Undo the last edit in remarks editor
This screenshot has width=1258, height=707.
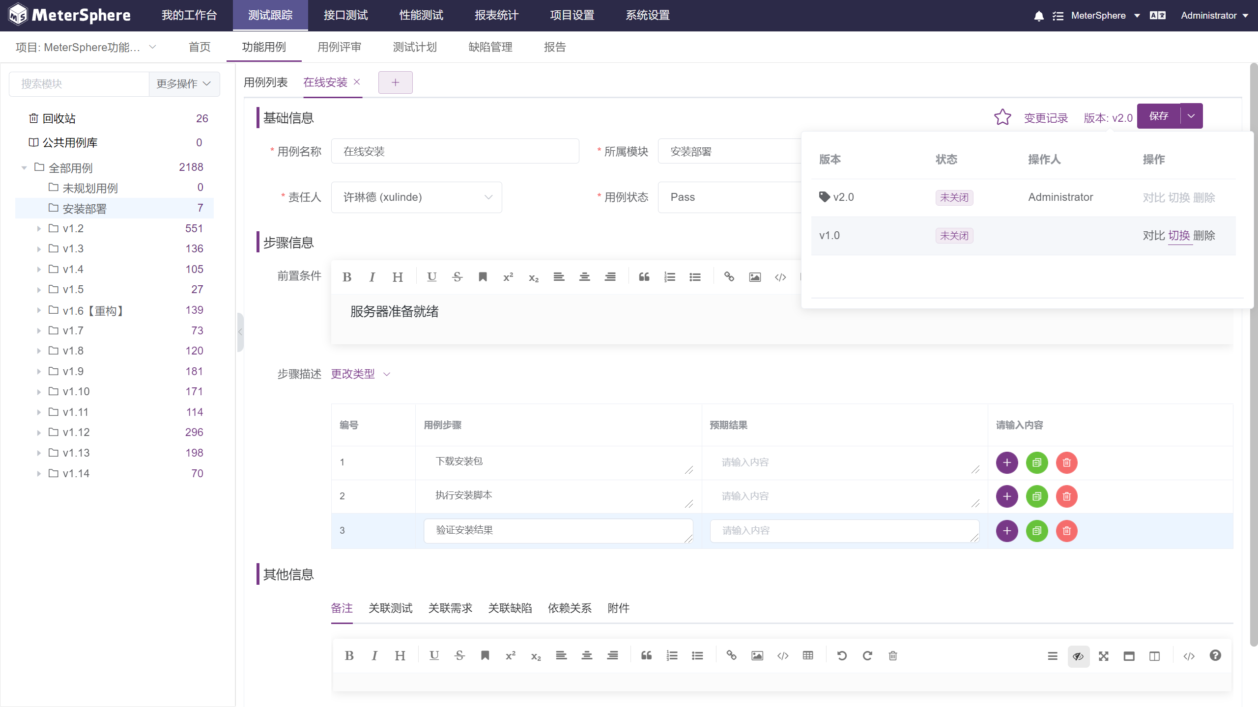pos(842,655)
